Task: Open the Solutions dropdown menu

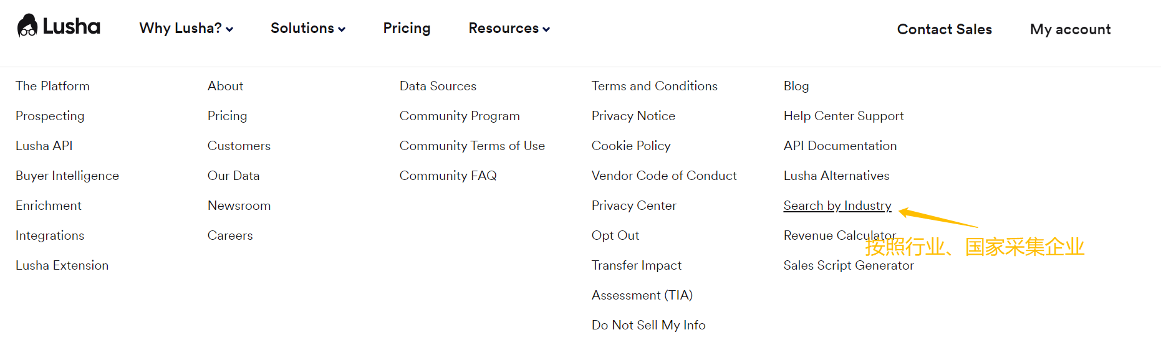Action: [308, 29]
